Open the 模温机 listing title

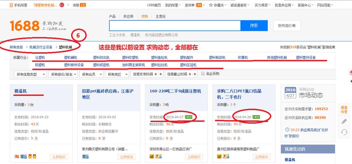[x=20, y=91]
